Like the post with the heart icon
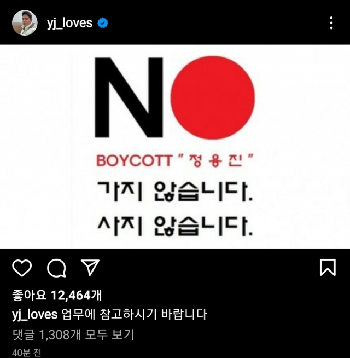 (x=22, y=268)
